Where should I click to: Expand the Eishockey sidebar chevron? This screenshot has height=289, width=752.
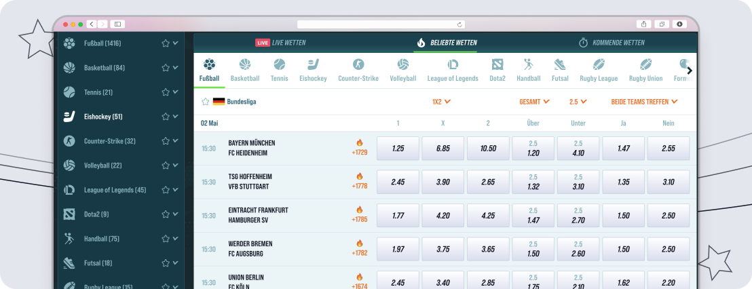tap(176, 117)
